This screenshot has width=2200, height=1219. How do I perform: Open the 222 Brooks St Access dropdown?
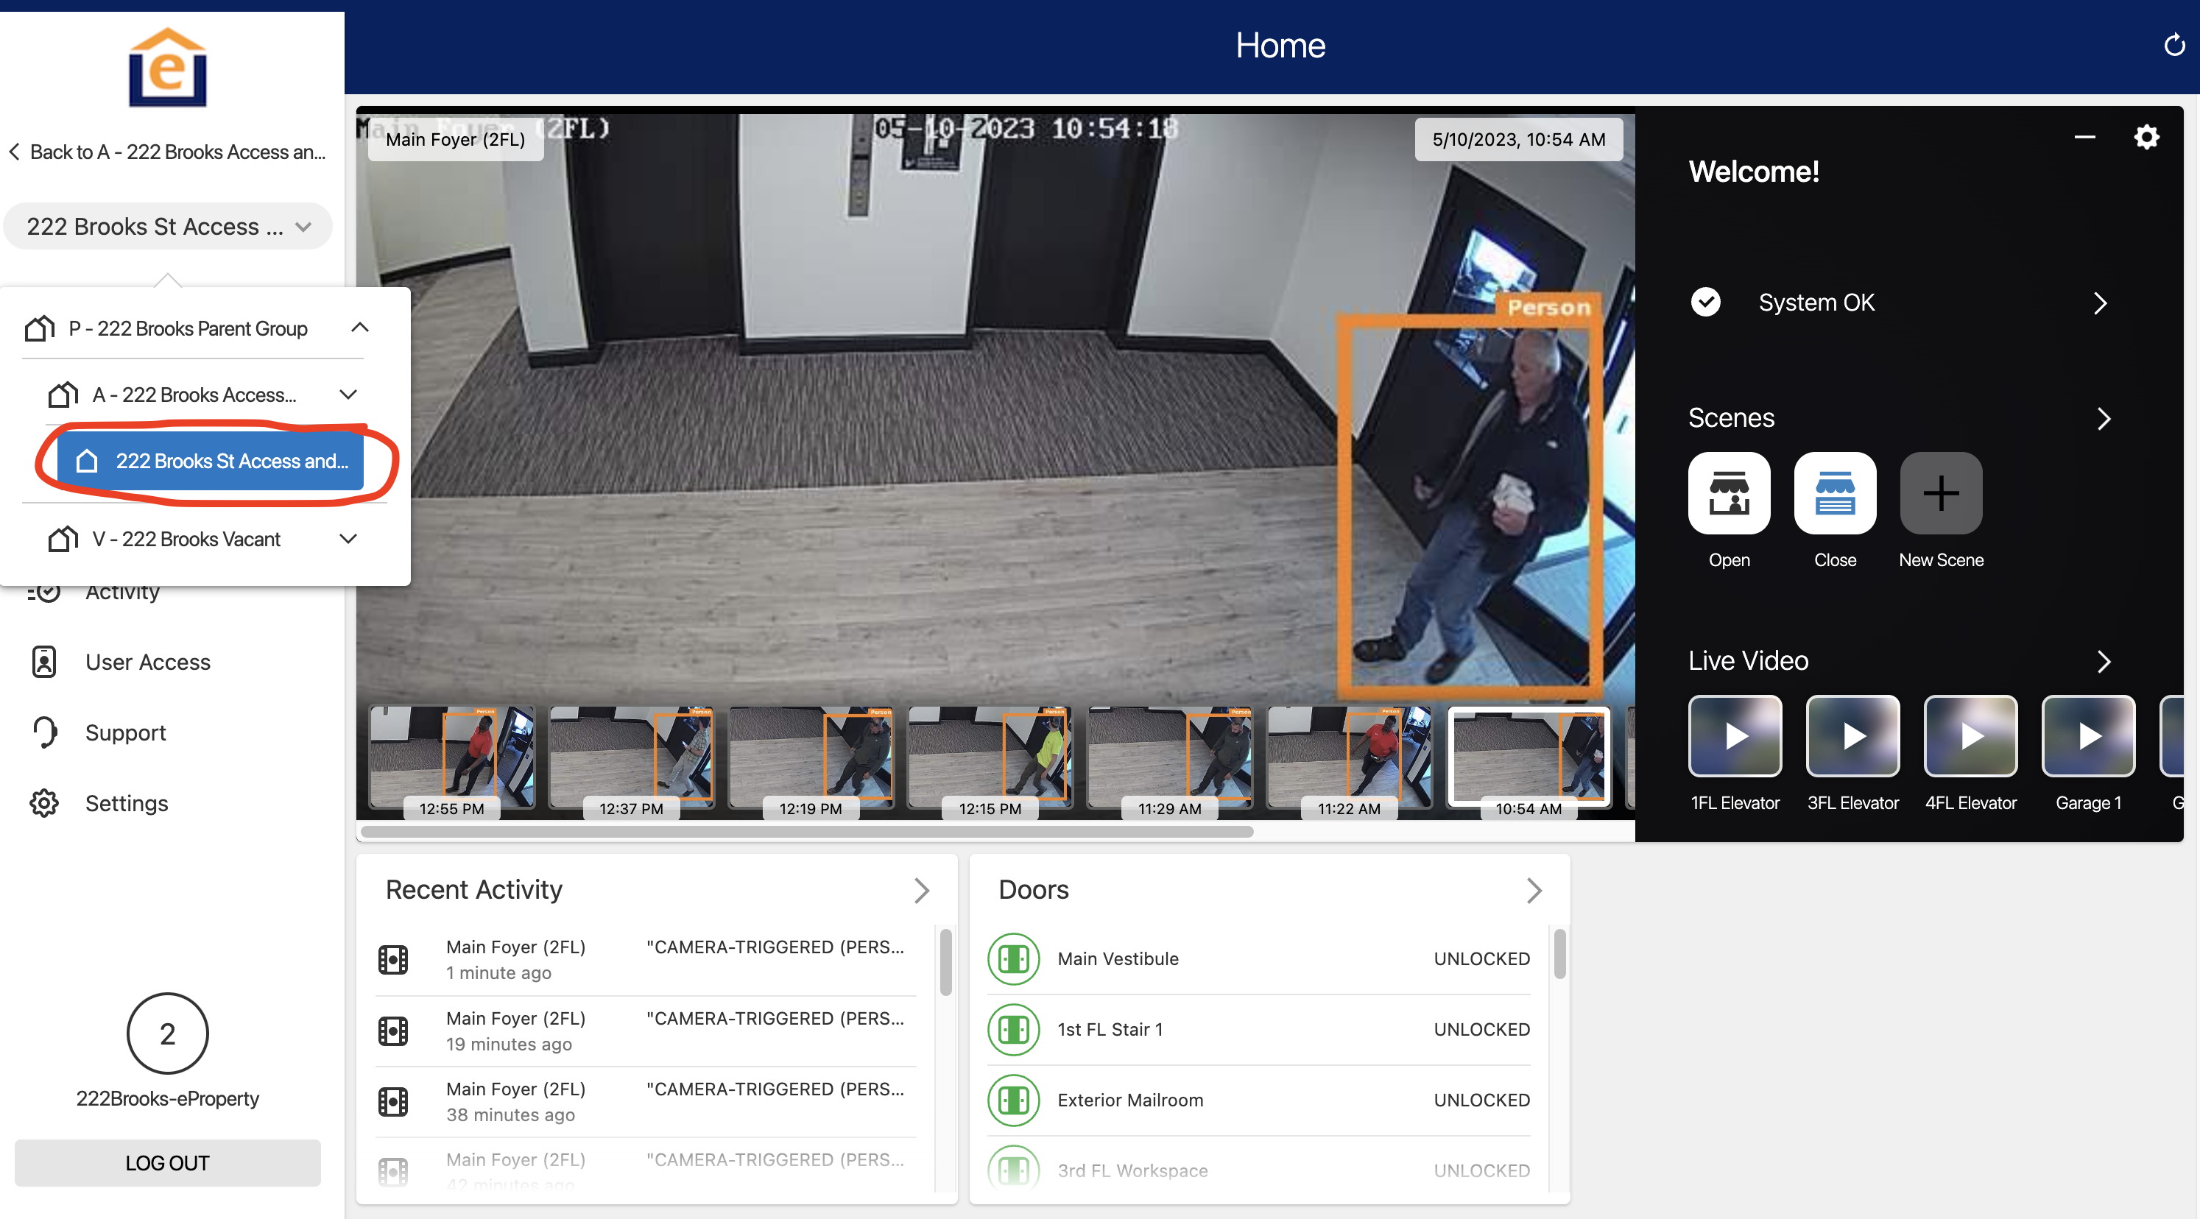169,226
